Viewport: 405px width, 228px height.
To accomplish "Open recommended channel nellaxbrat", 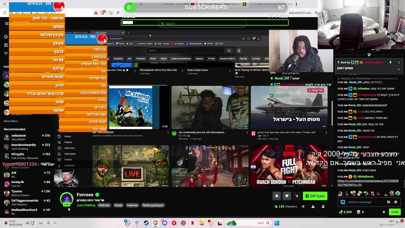I will tap(27, 137).
